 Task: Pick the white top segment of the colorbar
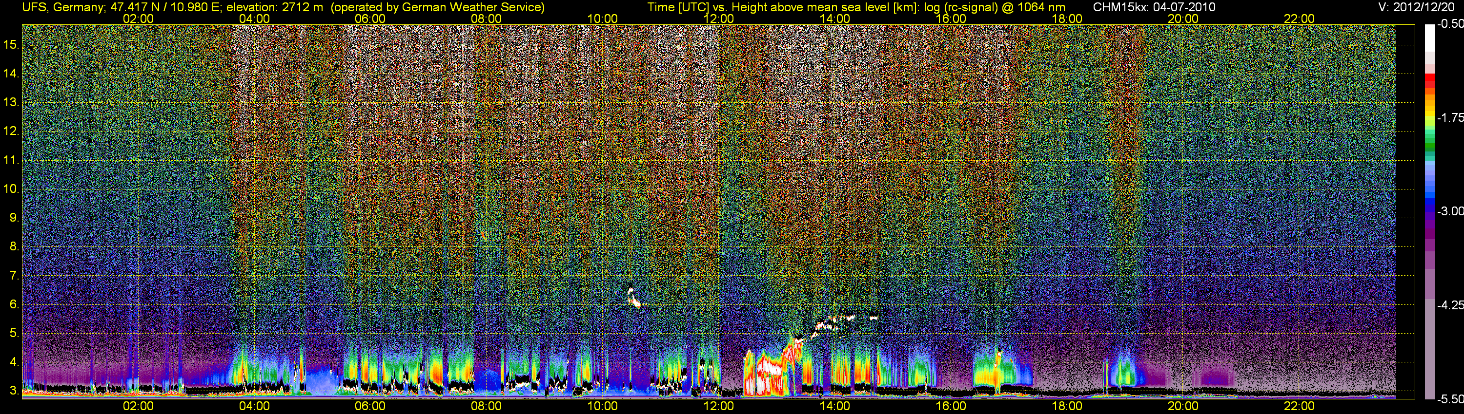1429,38
